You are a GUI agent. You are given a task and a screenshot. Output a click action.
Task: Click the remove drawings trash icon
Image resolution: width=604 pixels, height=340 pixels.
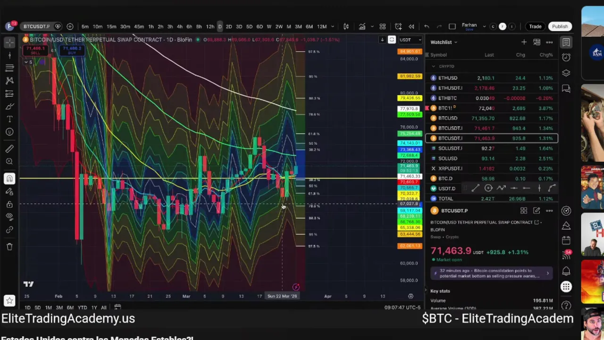(9, 246)
